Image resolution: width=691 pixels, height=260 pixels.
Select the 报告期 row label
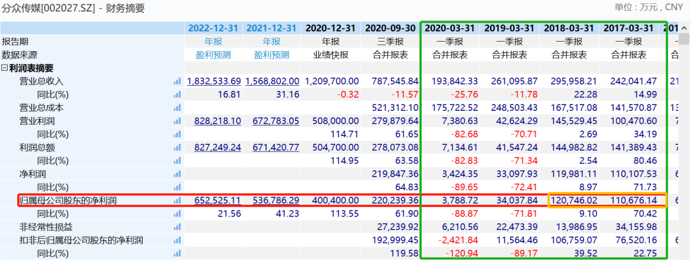click(x=15, y=42)
